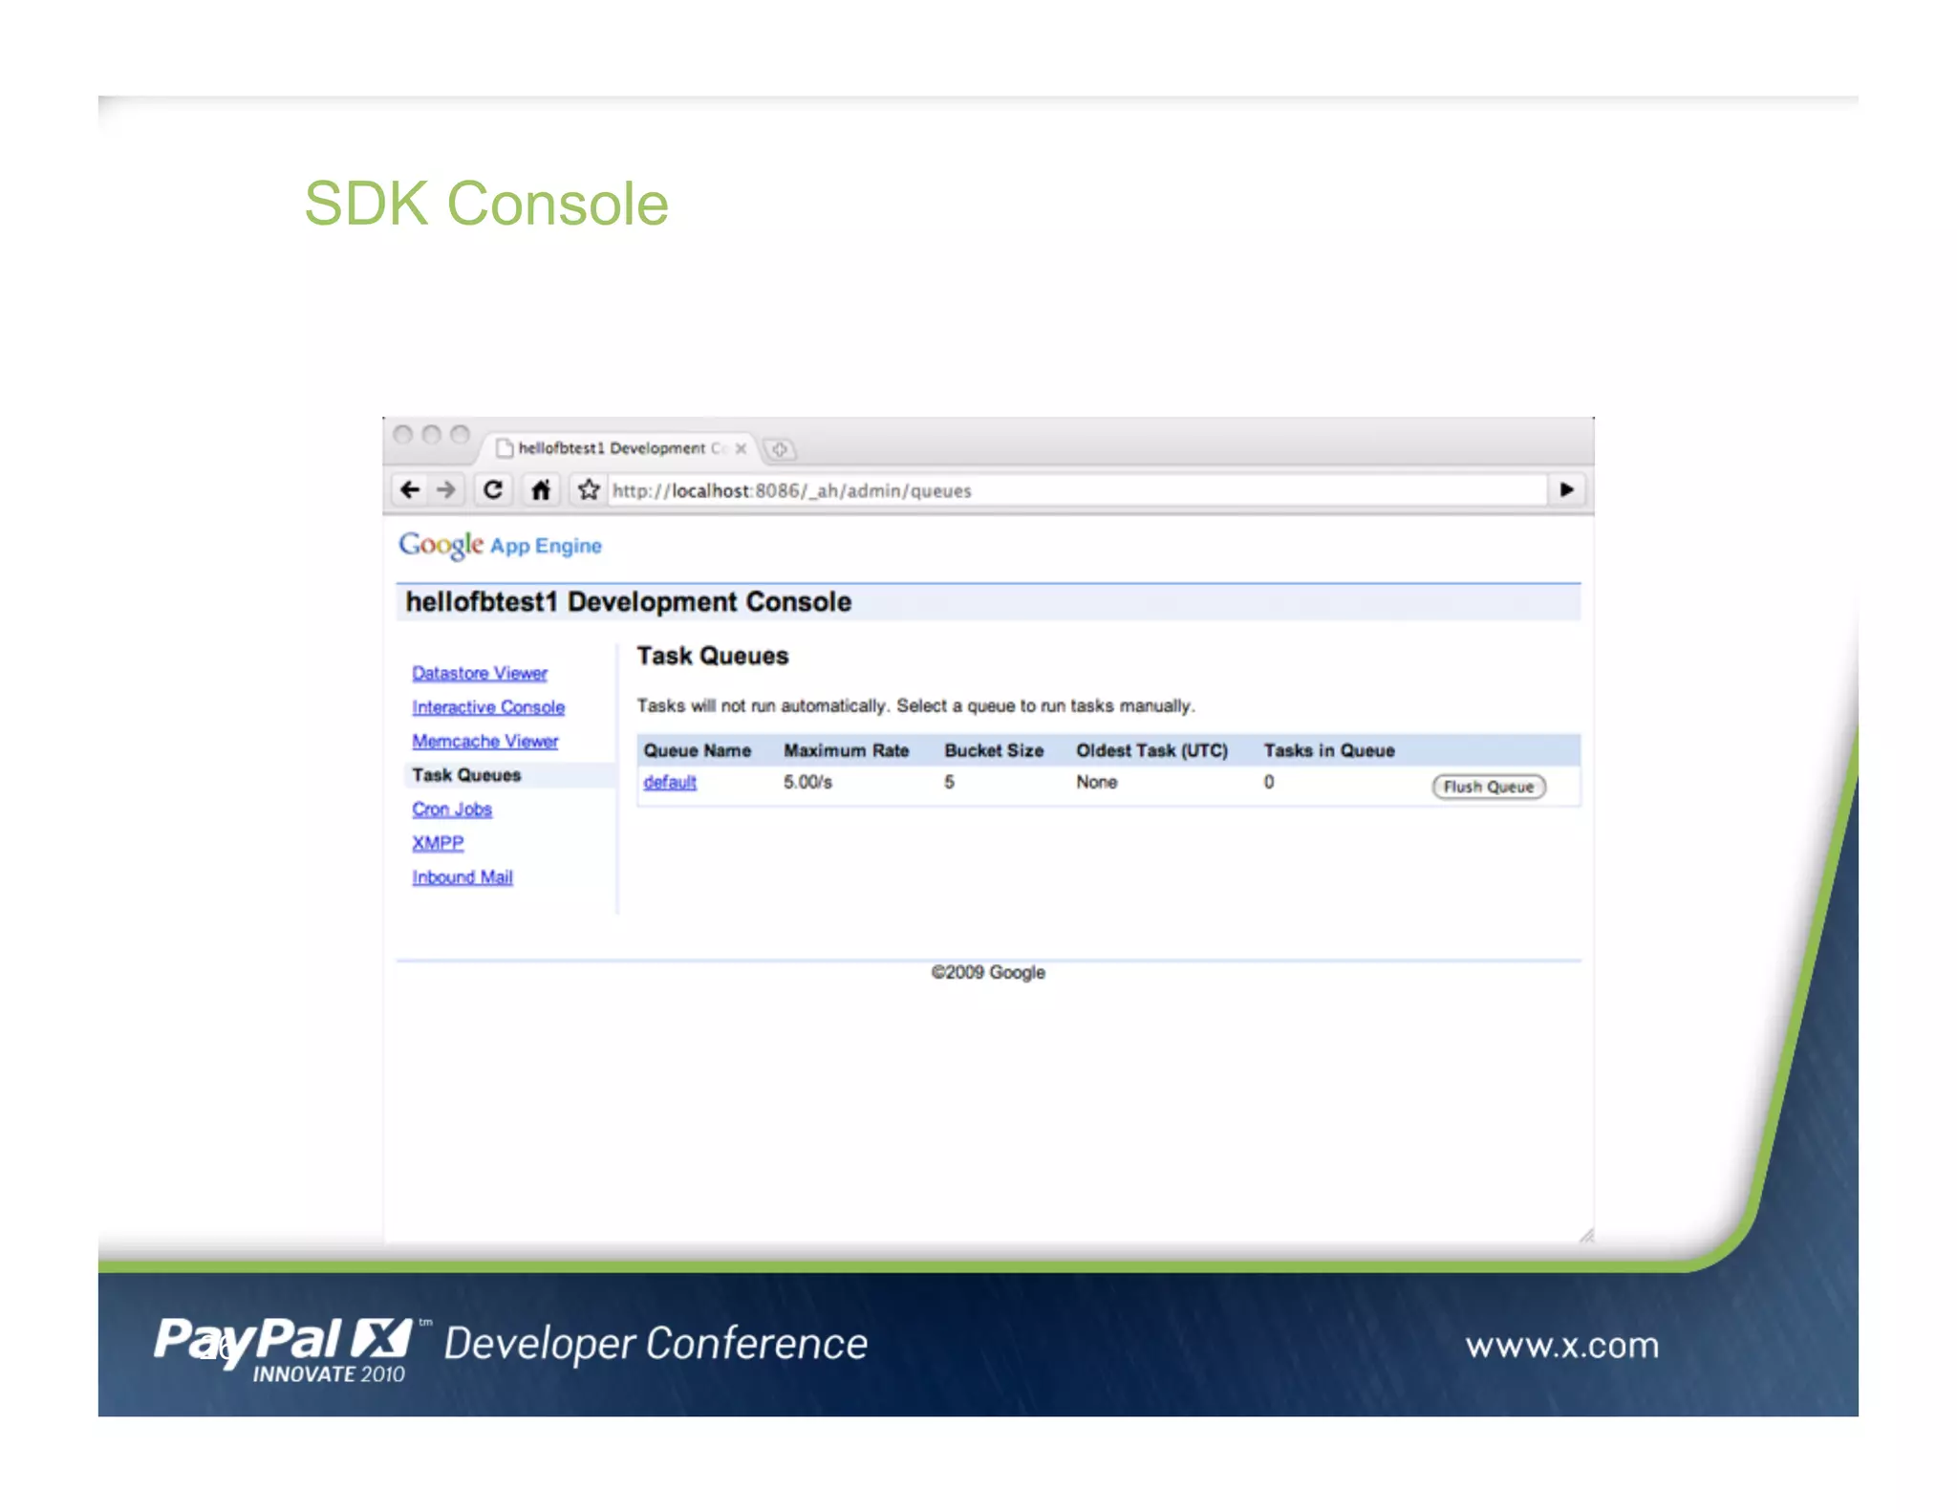
Task: Click the localhost:8086 address field
Action: click(1076, 490)
